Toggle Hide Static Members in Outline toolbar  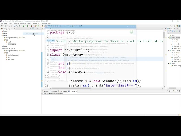(x=175, y=31)
